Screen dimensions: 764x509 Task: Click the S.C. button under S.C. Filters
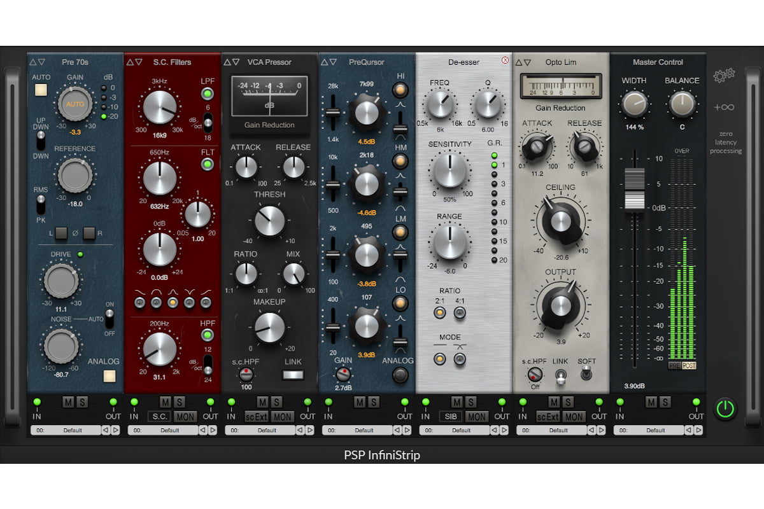coord(159,417)
